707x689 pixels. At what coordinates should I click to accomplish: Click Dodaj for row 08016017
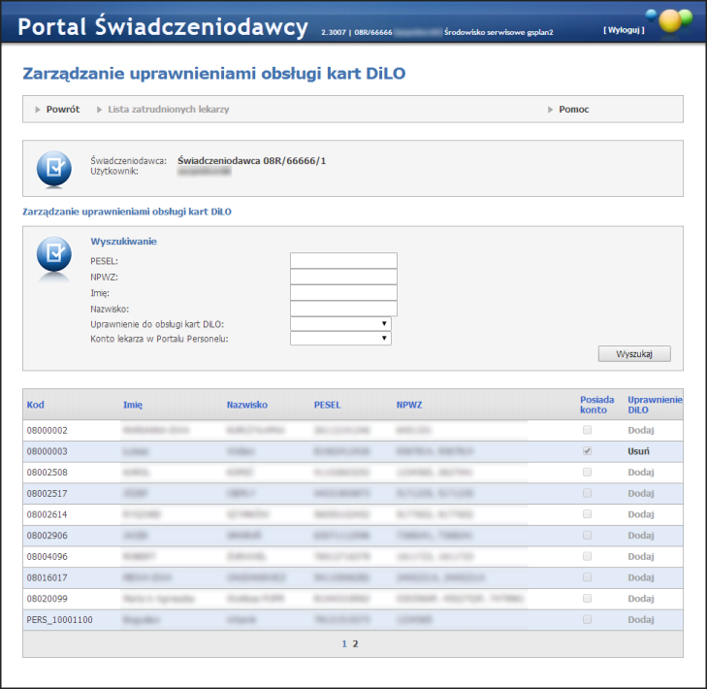[x=641, y=577]
